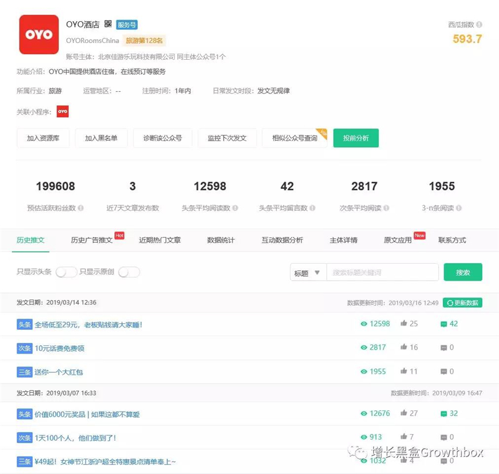Click 发文日期: 2019/03/14 12:36 header
This screenshot has height=474, width=499.
pos(57,302)
